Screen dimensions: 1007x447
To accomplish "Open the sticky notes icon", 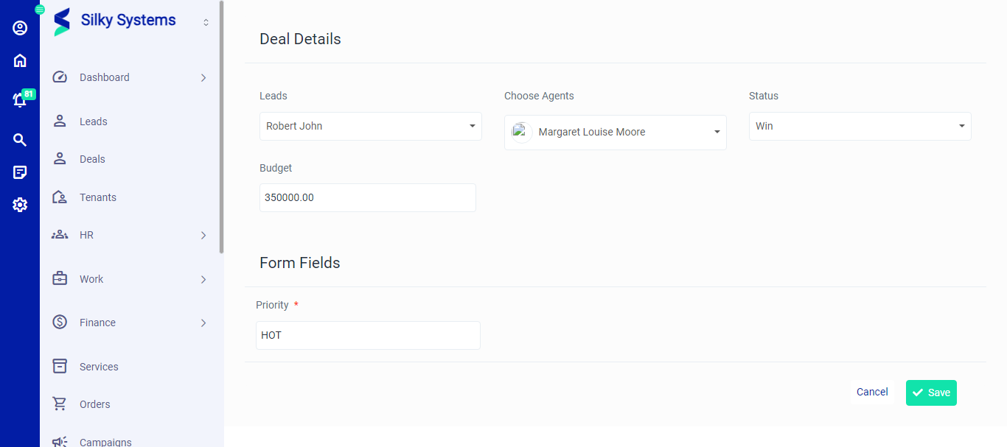I will 20,172.
